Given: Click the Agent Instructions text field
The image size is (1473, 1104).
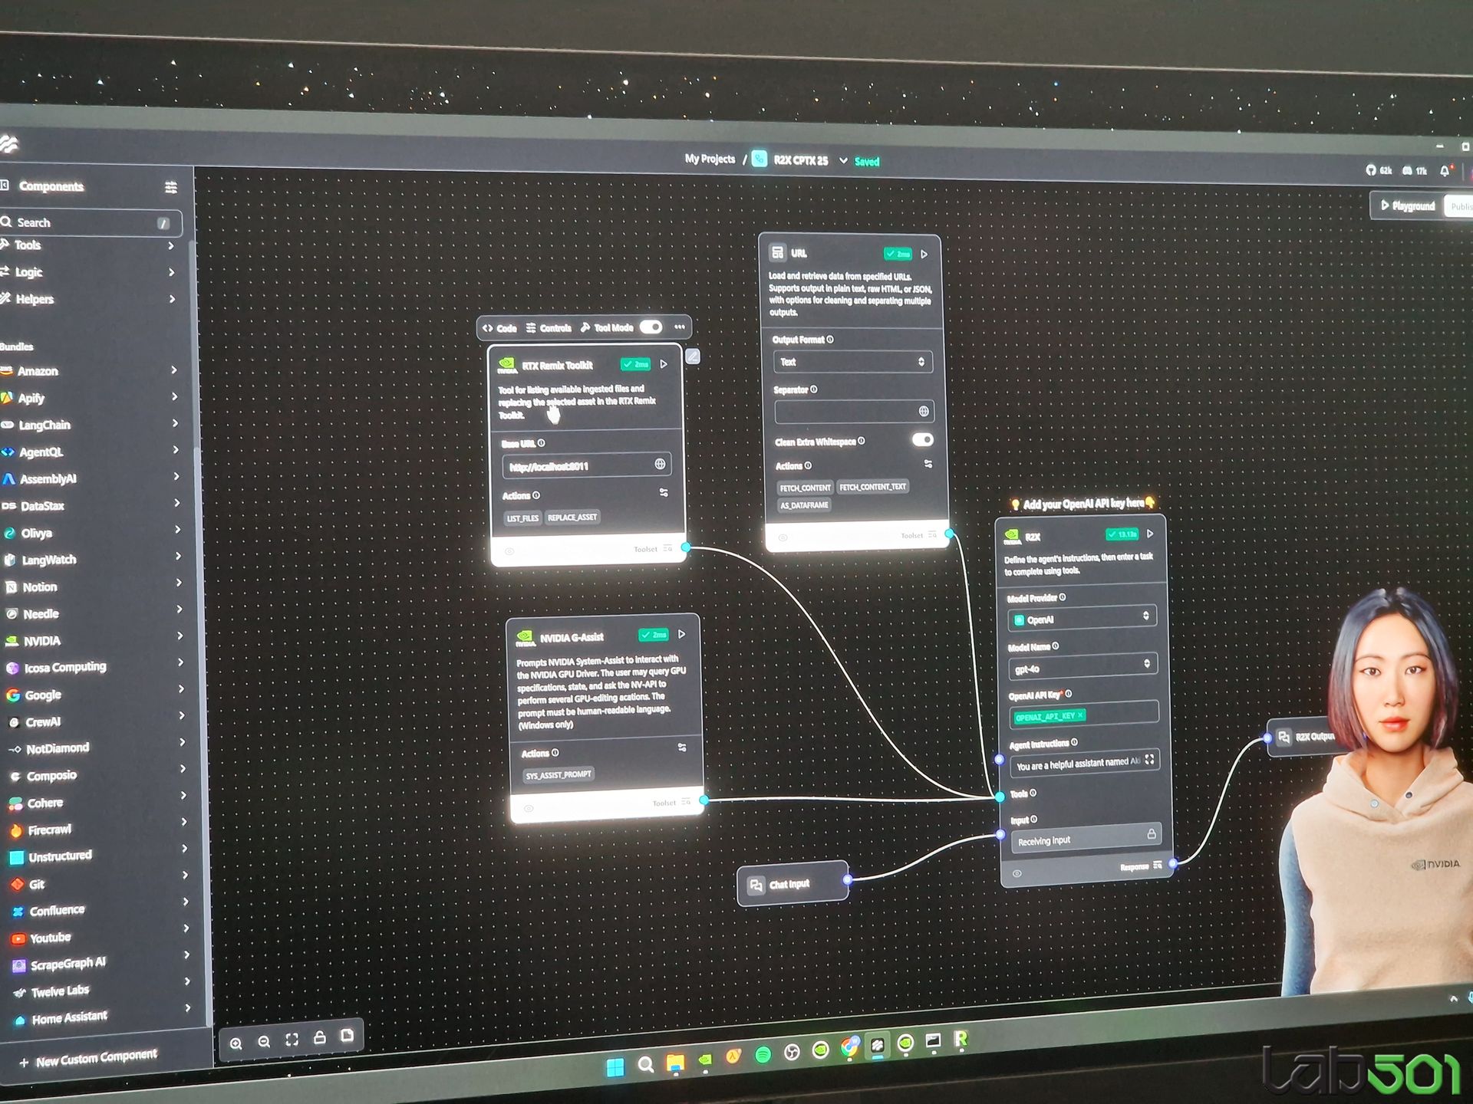Looking at the screenshot, I should point(1085,762).
